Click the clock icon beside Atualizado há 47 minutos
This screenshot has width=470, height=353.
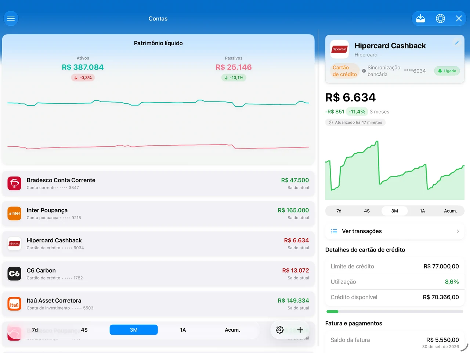point(330,122)
